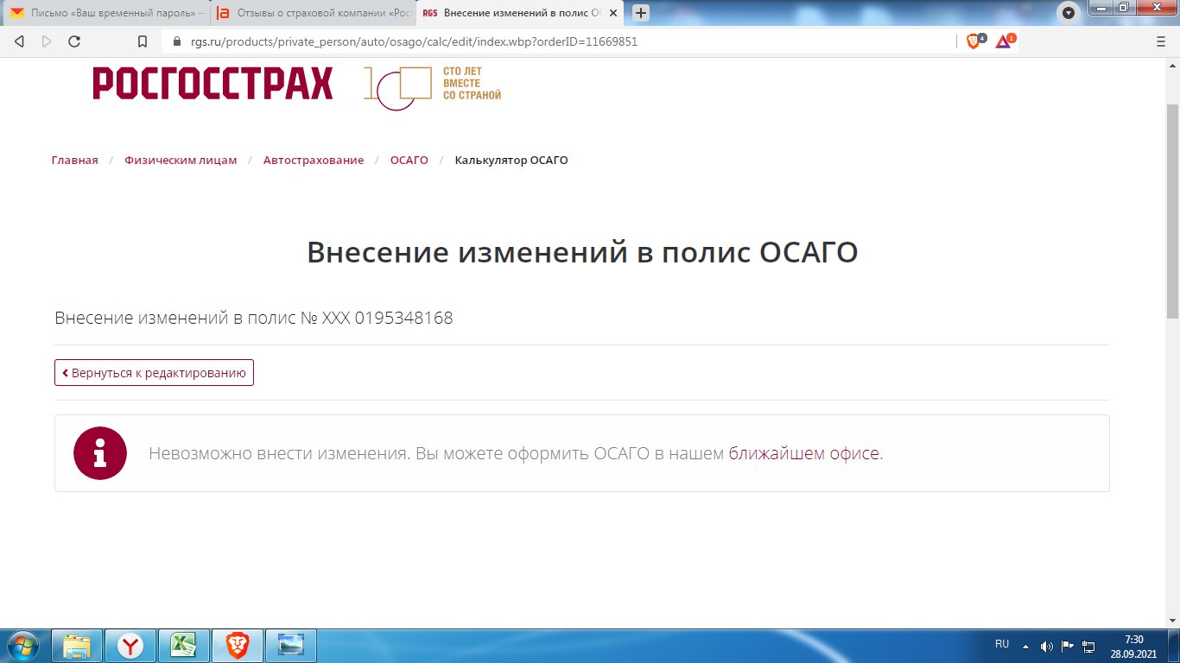This screenshot has height=663, width=1180.
Task: Go back with the browser back arrow
Action: [x=19, y=41]
